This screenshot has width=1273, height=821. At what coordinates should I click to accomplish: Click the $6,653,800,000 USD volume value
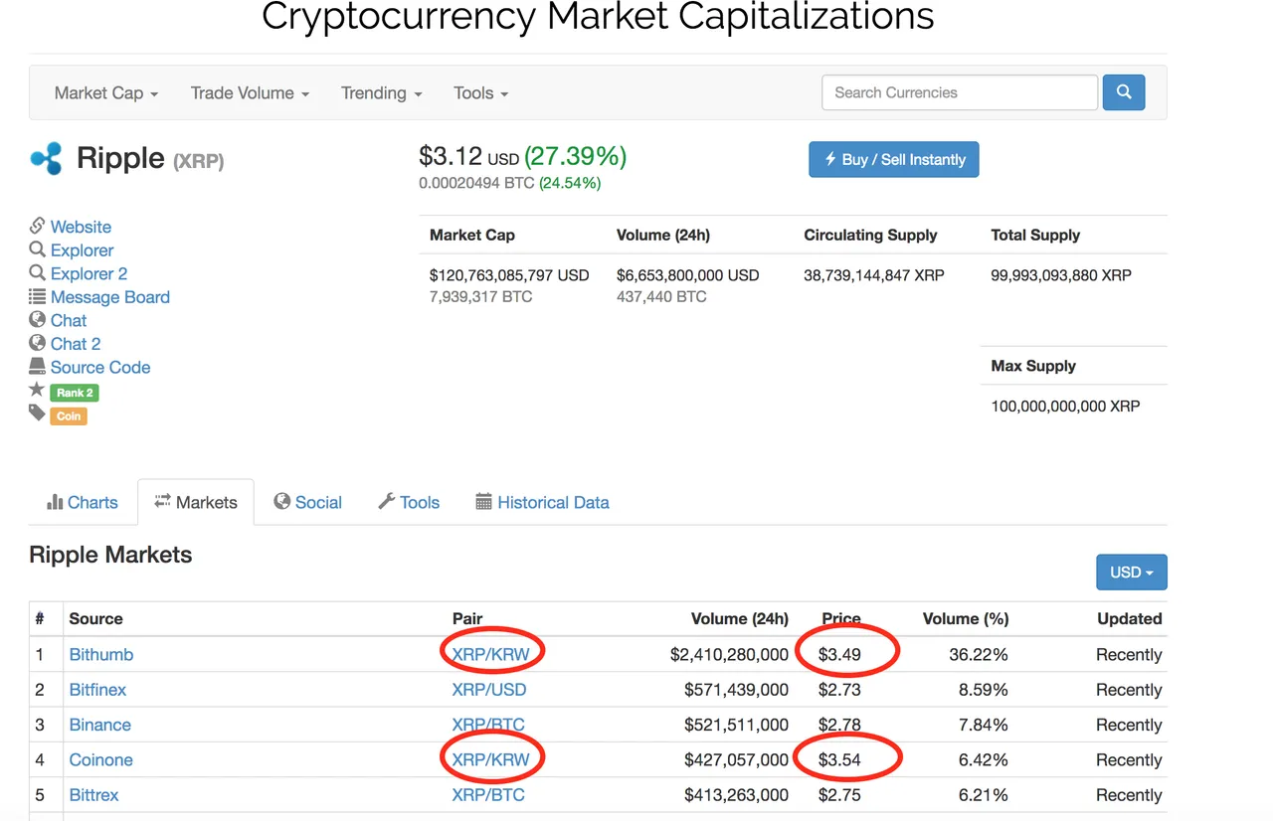(688, 275)
